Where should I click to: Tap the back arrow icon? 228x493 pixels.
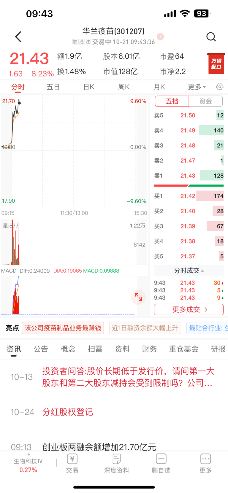coord(18,37)
